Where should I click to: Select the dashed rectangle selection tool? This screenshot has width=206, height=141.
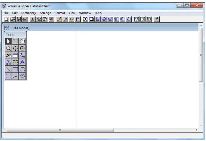[x=15, y=41]
